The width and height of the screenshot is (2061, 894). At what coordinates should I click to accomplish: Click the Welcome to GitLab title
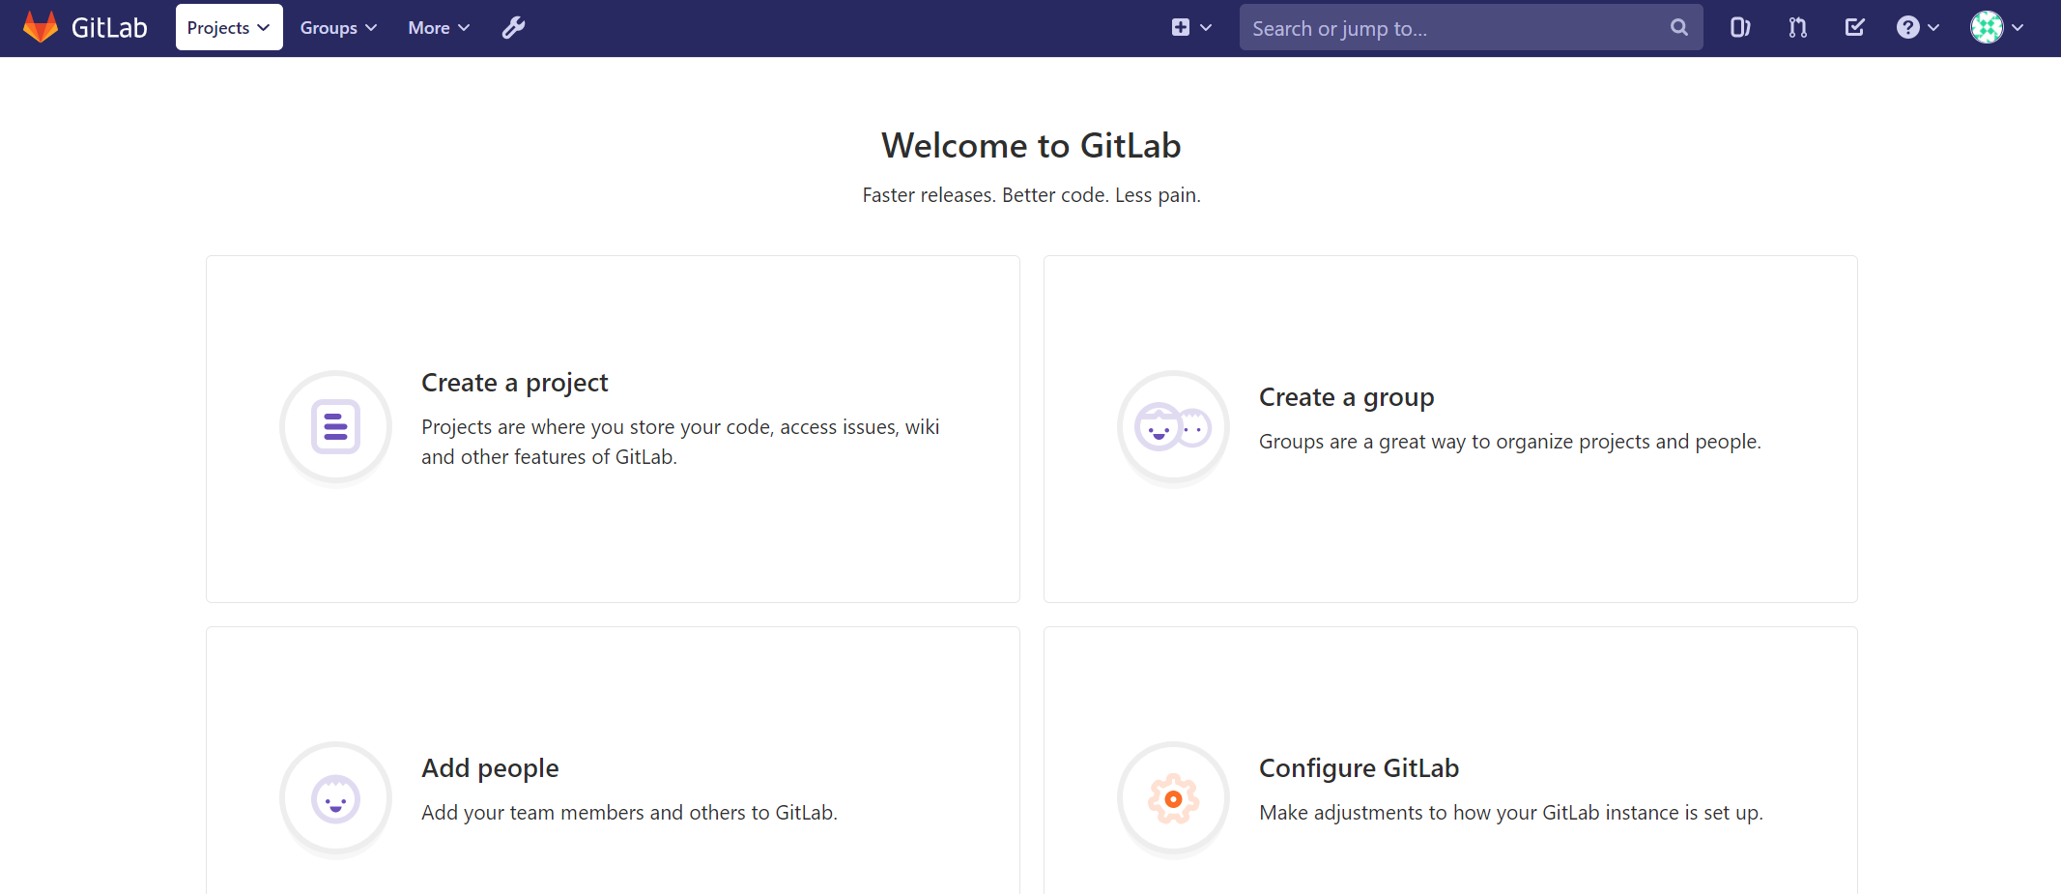tap(1031, 146)
